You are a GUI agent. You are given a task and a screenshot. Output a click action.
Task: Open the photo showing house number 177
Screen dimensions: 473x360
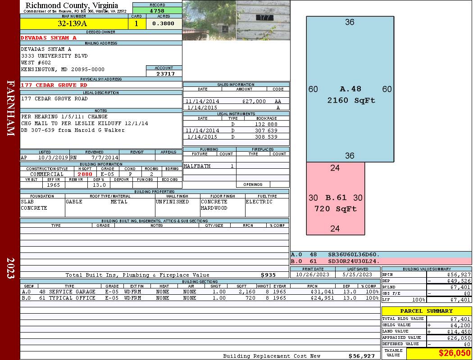point(263,20)
